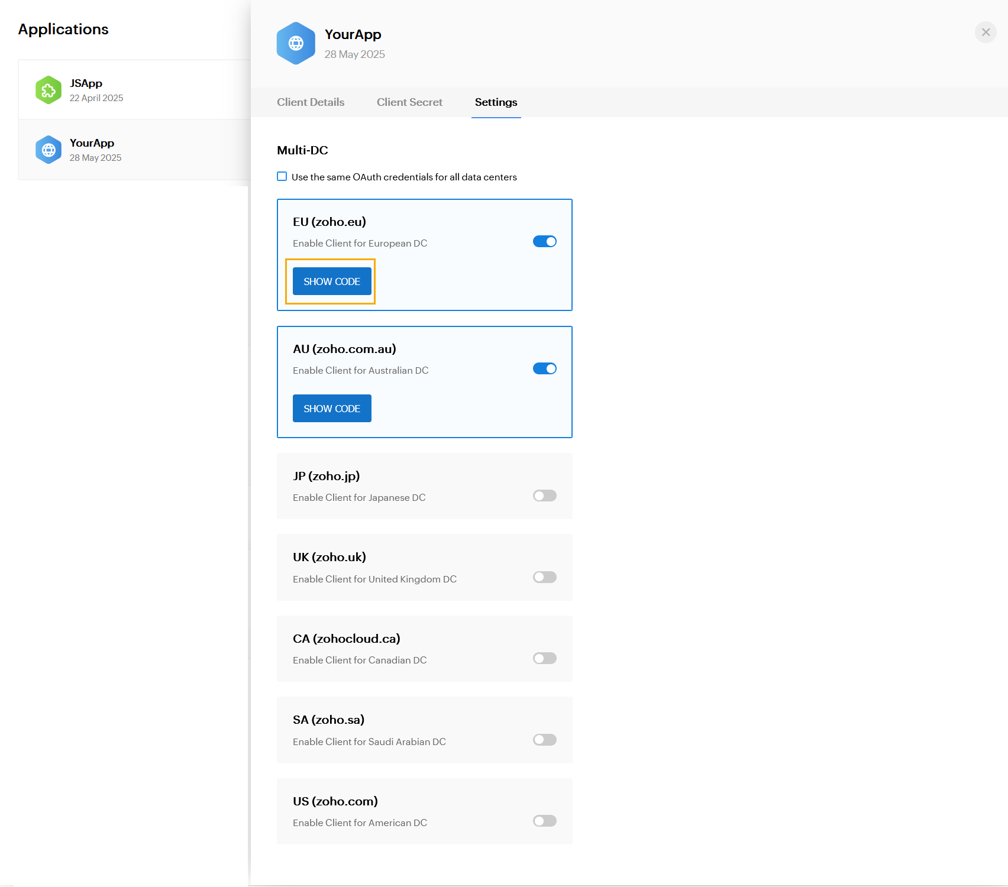Enable the UK United Kingdom DC toggle
This screenshot has height=887, width=1008.
coord(544,577)
